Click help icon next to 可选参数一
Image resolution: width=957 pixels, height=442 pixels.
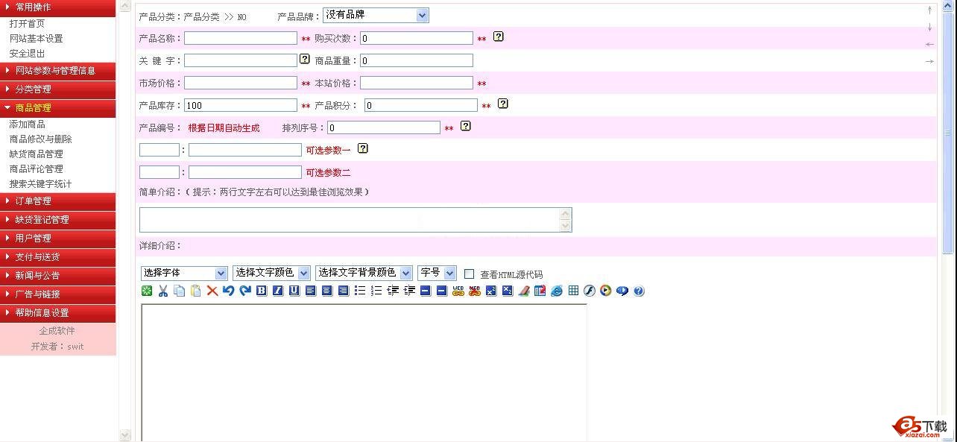pos(363,148)
